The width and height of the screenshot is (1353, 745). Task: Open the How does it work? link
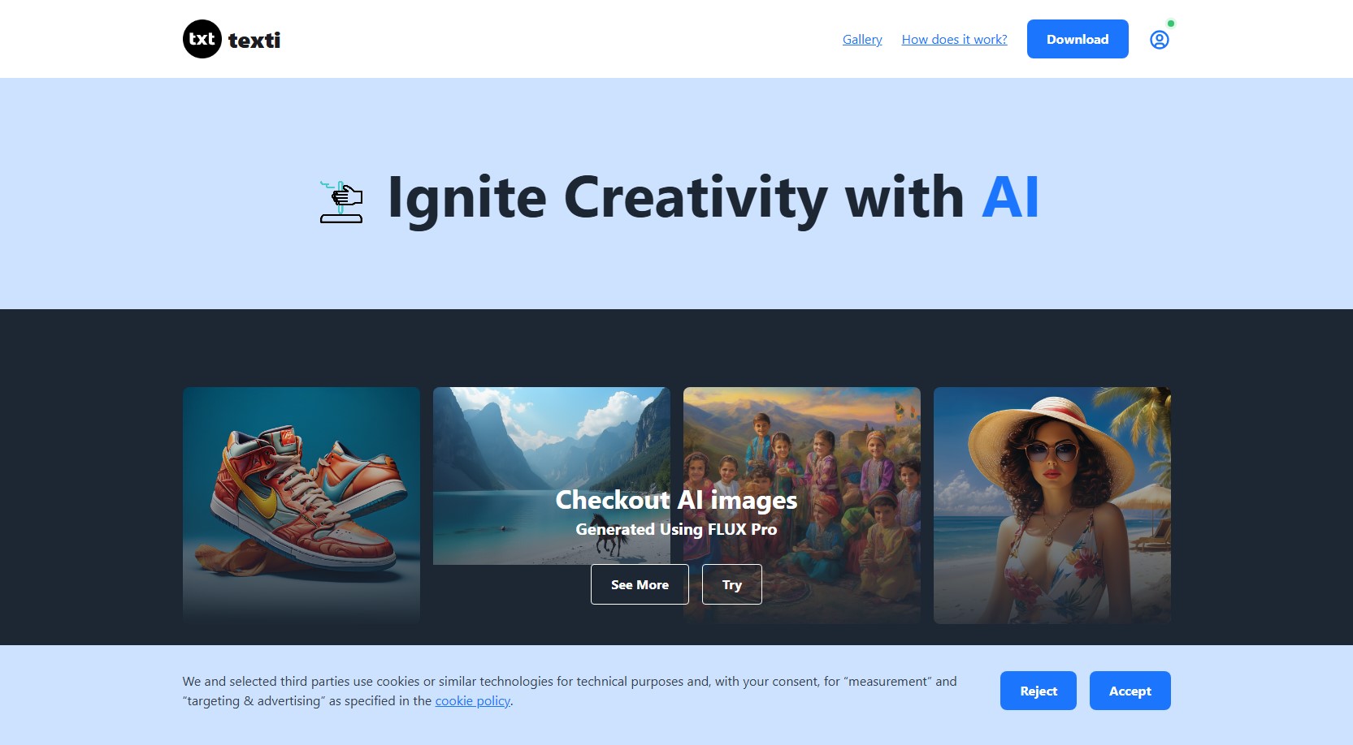point(954,39)
